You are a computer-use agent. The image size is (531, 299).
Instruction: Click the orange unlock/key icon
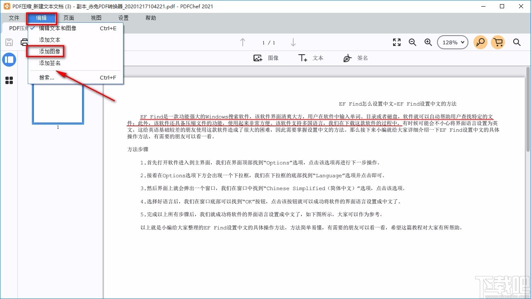tap(480, 42)
